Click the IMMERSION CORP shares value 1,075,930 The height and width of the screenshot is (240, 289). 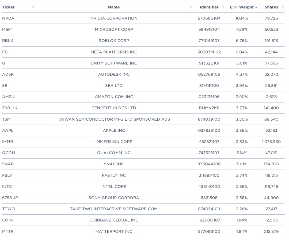[271, 142]
